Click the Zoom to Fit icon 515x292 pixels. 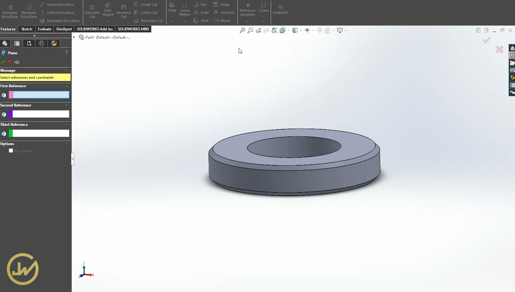[x=242, y=30]
